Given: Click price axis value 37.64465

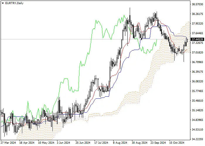Looking at the screenshot, I should [197, 33].
